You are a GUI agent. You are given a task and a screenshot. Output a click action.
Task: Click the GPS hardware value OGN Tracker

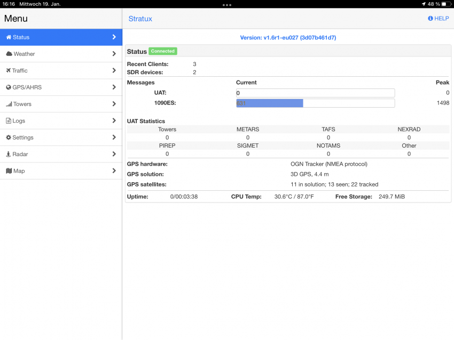pos(329,164)
